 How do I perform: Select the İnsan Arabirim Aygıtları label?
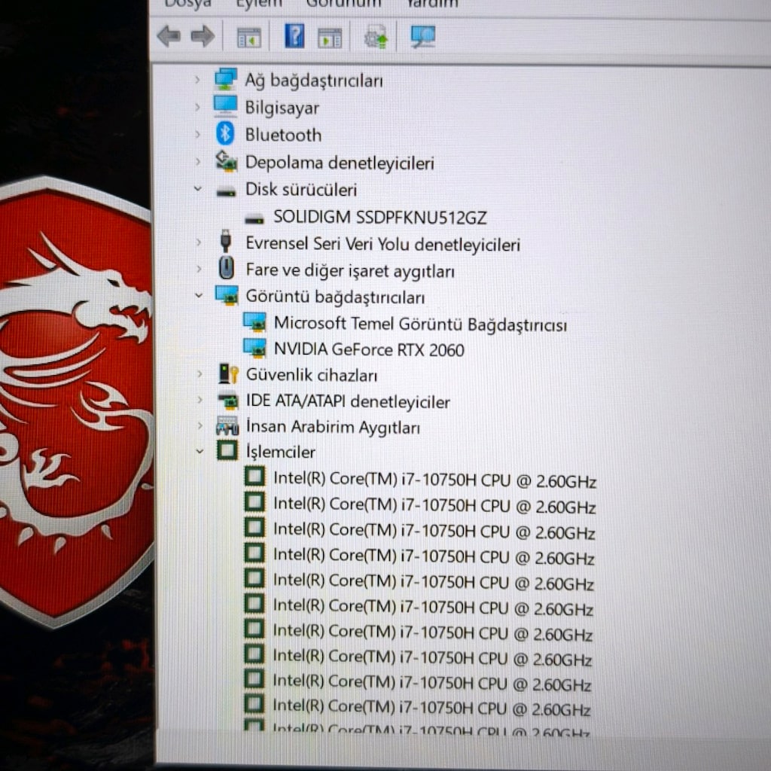(x=333, y=427)
